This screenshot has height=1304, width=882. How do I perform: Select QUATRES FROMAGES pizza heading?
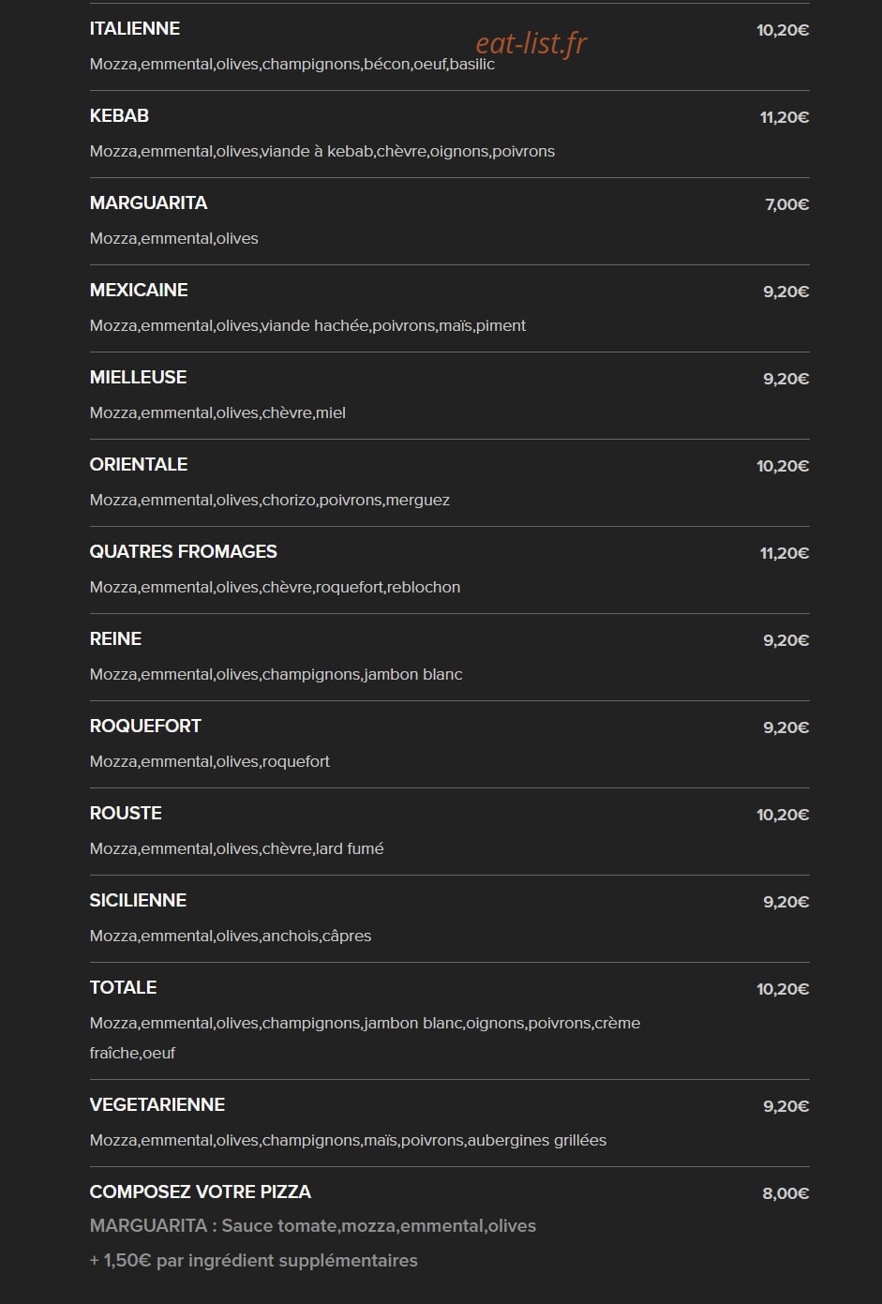(184, 552)
